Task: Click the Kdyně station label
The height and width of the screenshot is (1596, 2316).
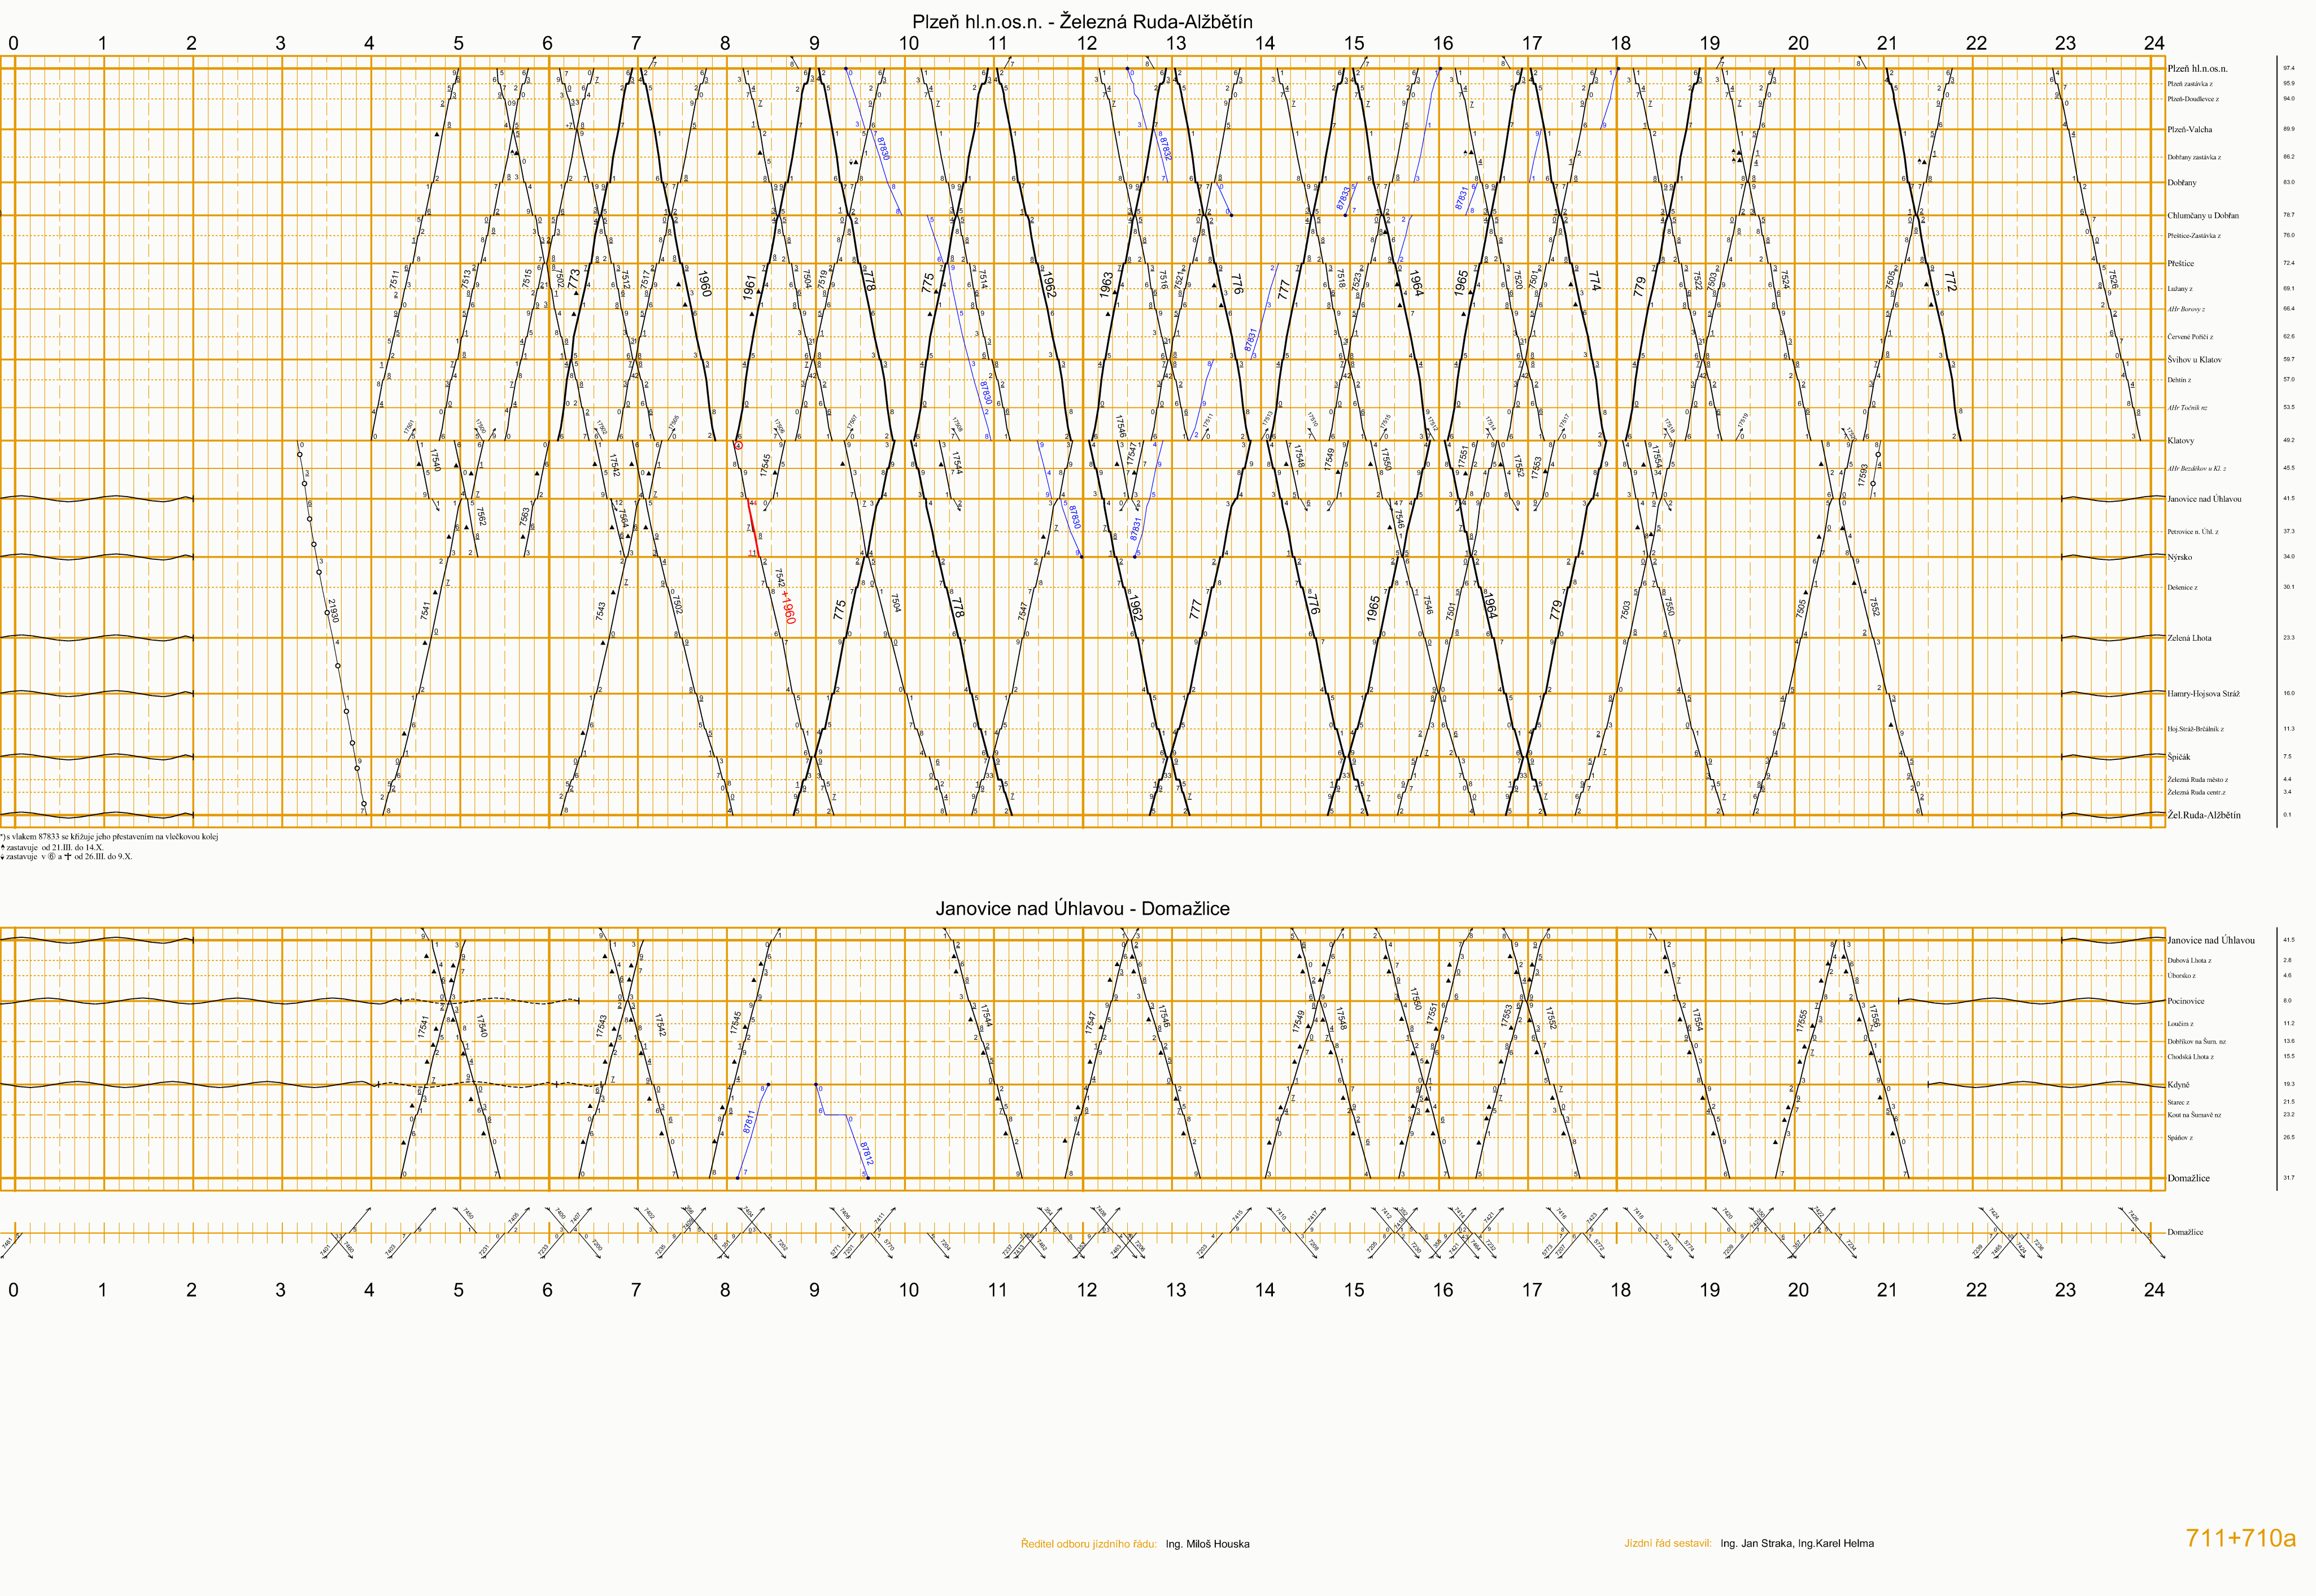Action: click(2178, 1085)
